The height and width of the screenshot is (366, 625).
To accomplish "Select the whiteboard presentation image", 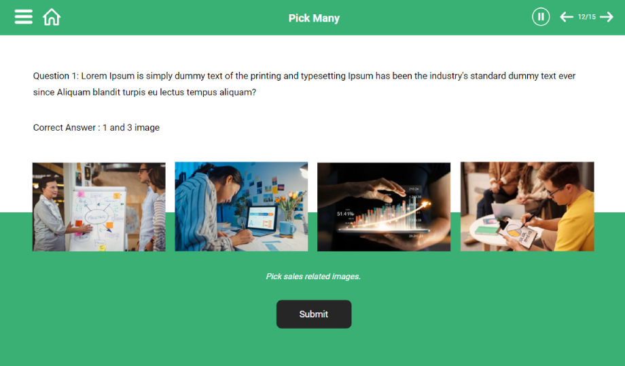I will [x=99, y=207].
